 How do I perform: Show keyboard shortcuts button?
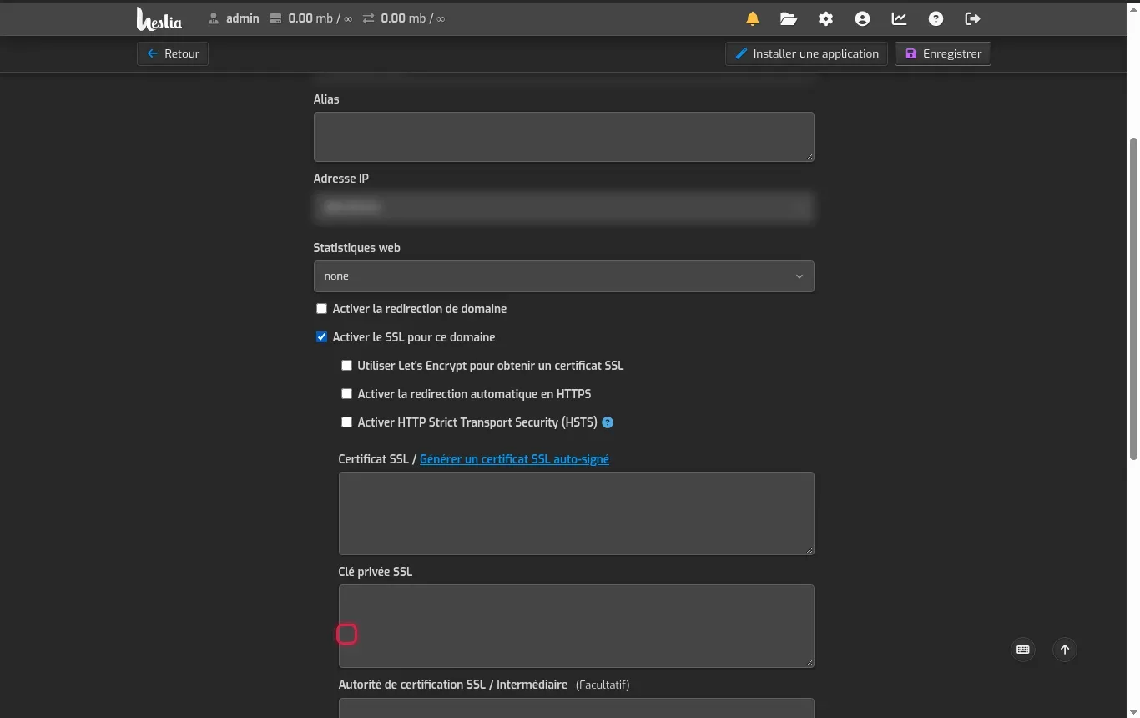coord(1023,650)
